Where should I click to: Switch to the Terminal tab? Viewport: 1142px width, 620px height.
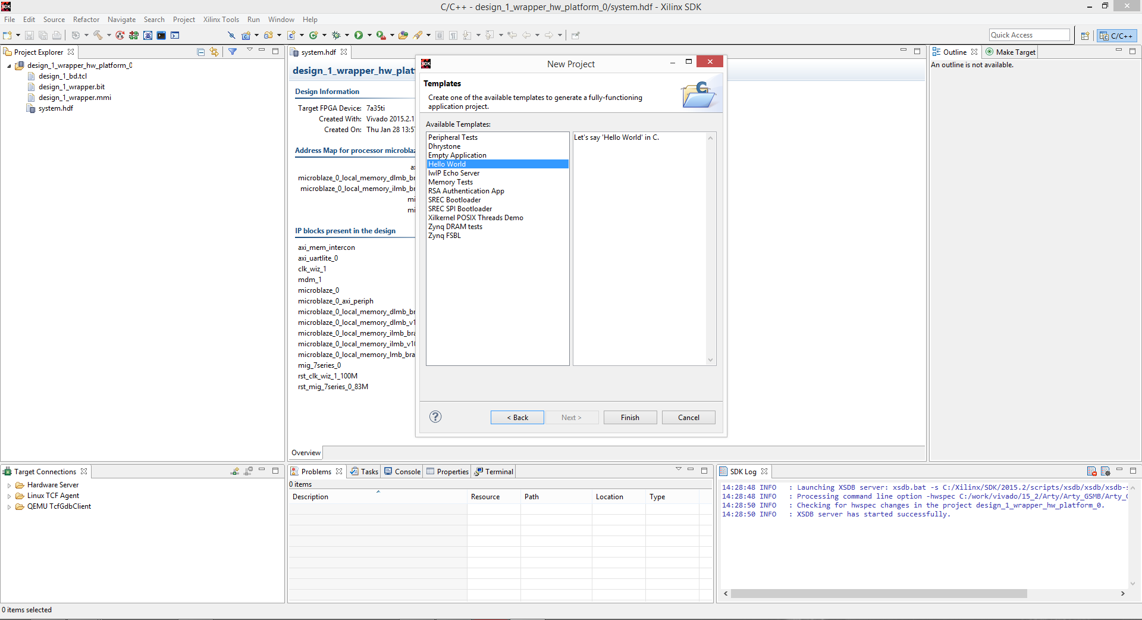pos(494,471)
